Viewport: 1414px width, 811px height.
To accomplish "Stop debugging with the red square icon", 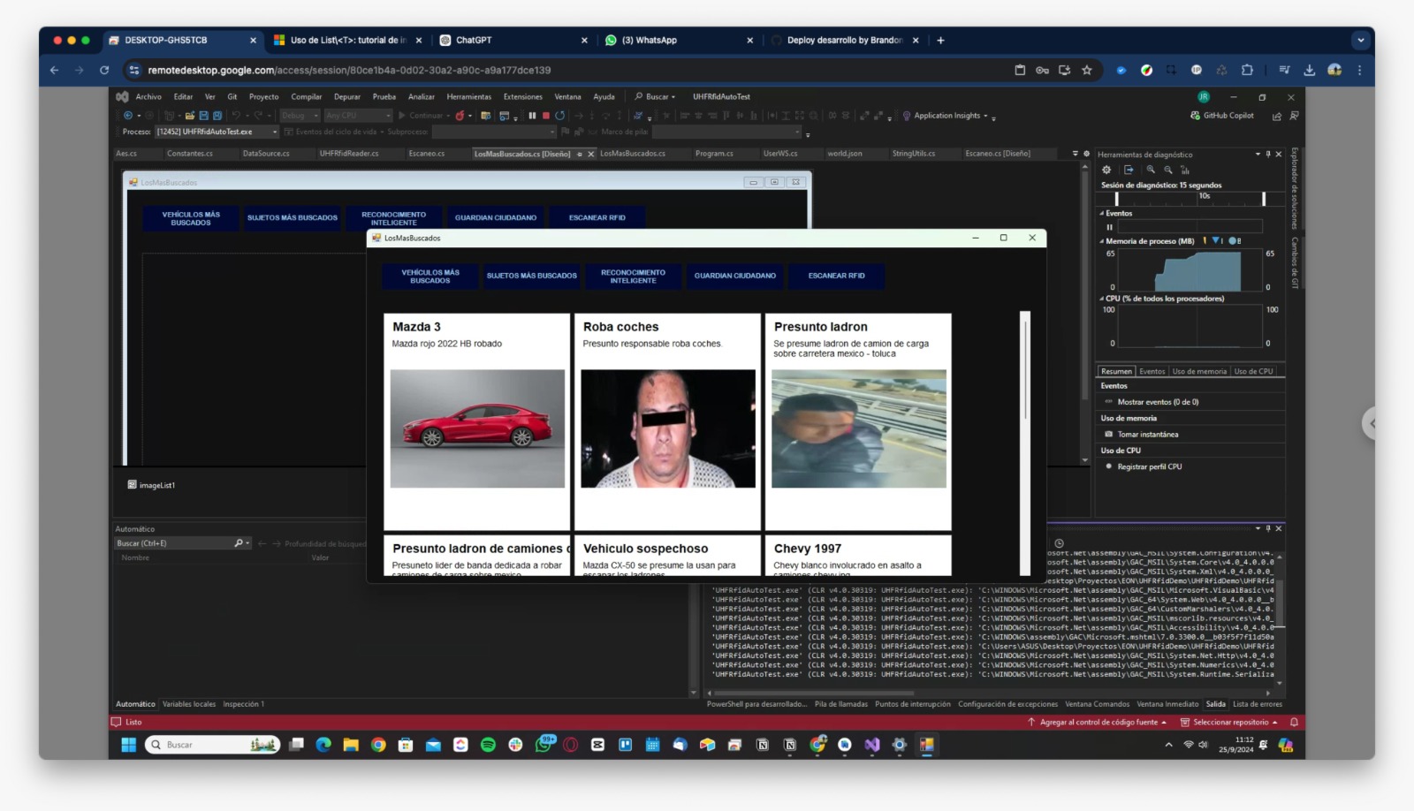I will click(546, 116).
